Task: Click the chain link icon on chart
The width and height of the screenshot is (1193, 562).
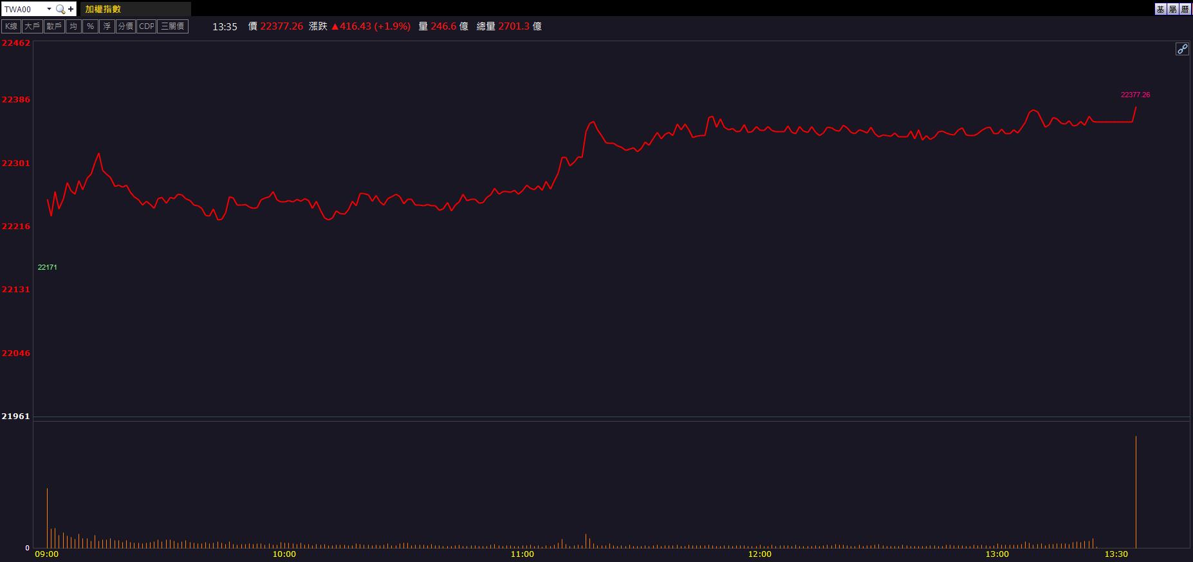Action: click(1182, 49)
